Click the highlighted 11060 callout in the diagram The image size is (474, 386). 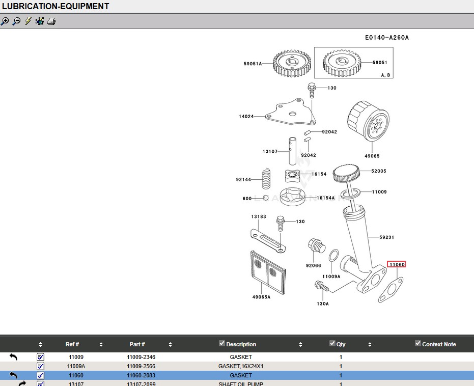[x=397, y=264]
